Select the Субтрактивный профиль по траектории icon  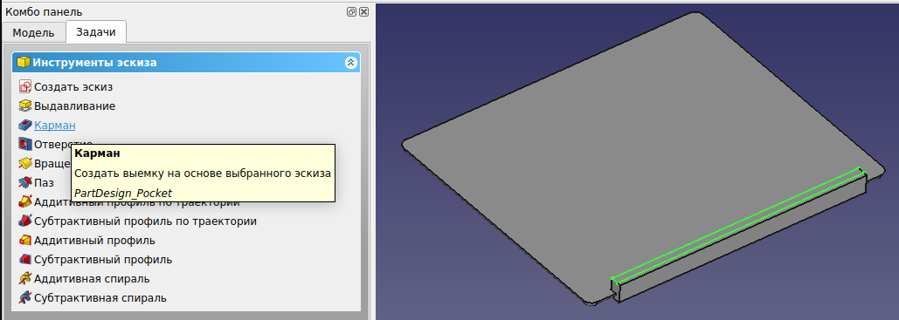pyautogui.click(x=24, y=221)
